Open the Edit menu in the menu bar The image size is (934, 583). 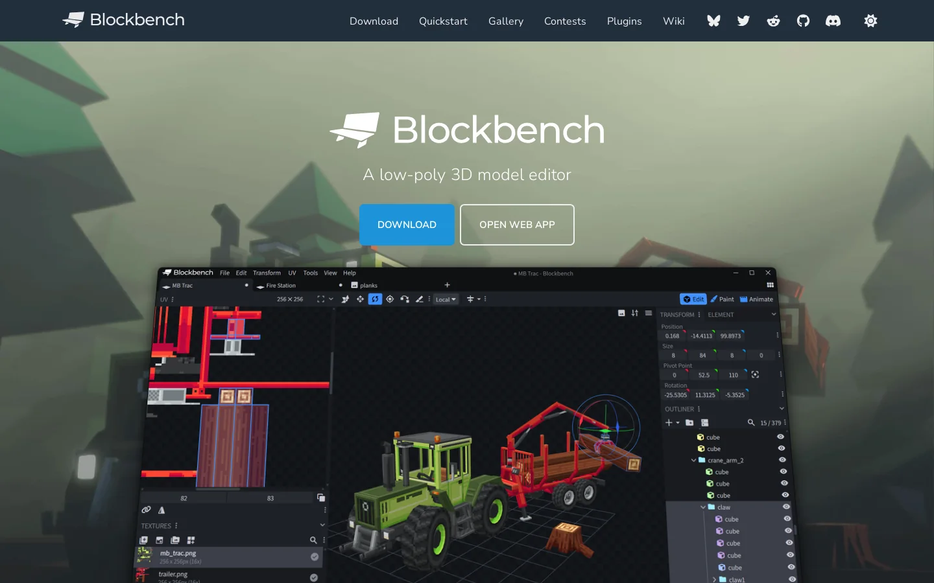coord(241,273)
